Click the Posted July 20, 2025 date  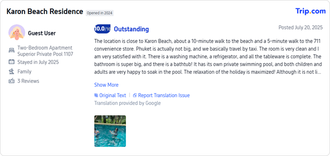(300, 28)
